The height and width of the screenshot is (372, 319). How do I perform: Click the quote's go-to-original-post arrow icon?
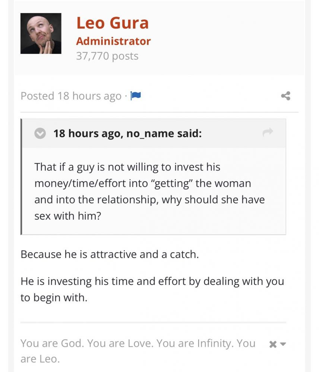[268, 132]
